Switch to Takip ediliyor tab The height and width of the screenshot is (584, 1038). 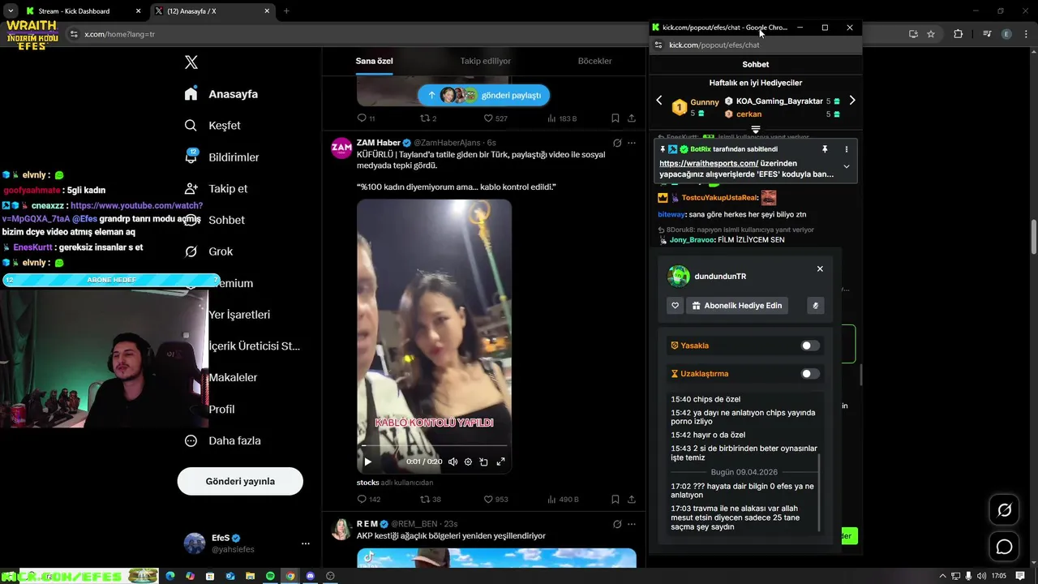[486, 61]
